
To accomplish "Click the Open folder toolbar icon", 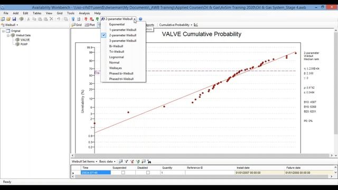I will pos(8,19).
